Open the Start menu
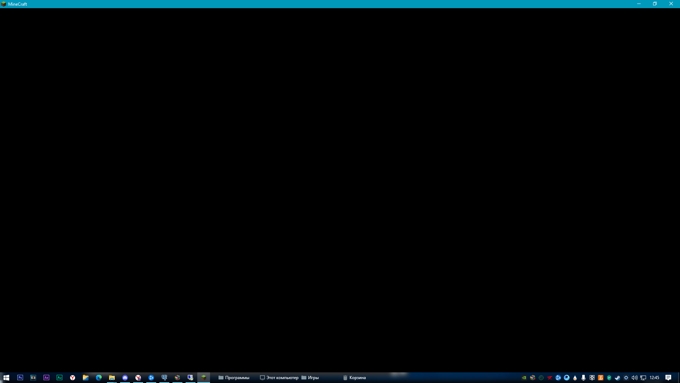The width and height of the screenshot is (680, 383). click(7, 378)
